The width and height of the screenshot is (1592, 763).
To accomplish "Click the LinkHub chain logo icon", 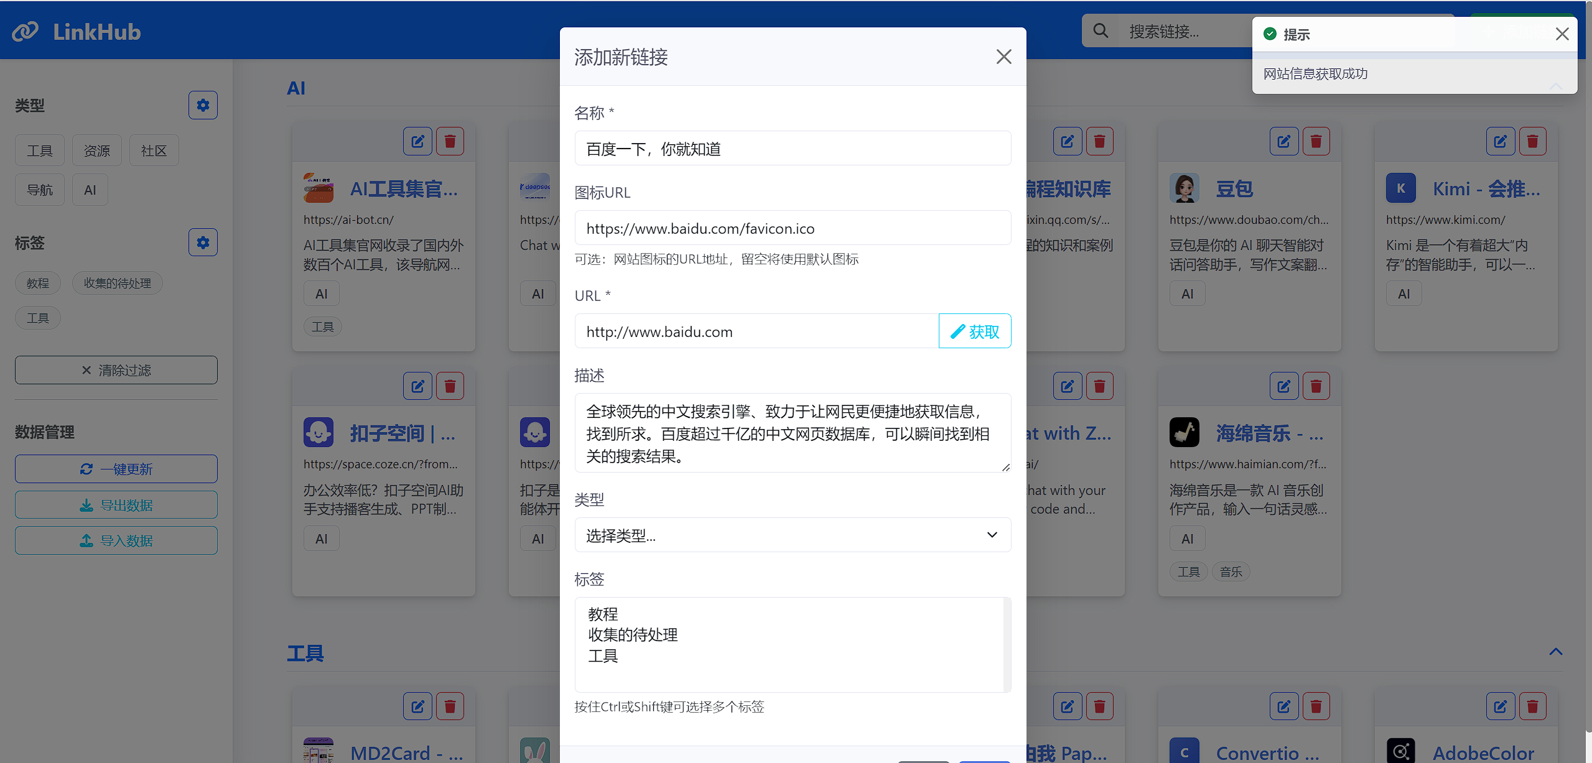I will [x=25, y=31].
